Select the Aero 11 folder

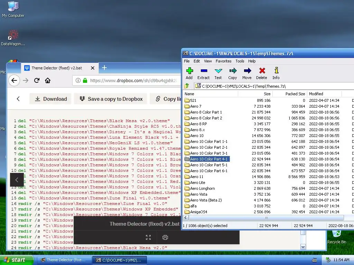(x=194, y=176)
